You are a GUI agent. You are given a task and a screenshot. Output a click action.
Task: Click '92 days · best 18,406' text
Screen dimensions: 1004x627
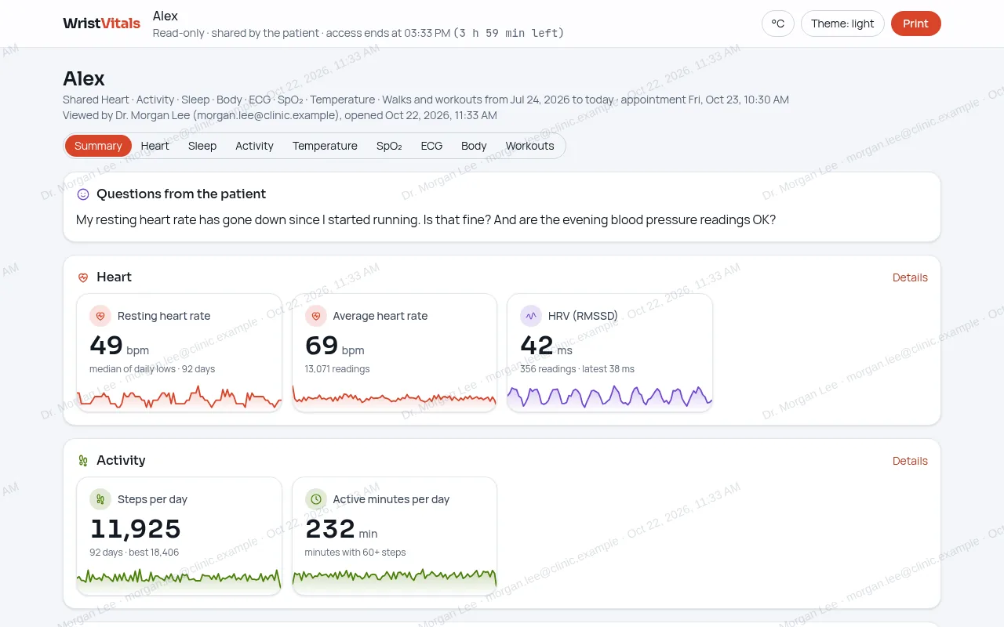tap(134, 553)
